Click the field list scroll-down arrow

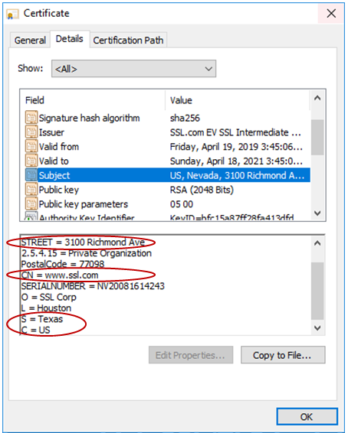pos(317,213)
